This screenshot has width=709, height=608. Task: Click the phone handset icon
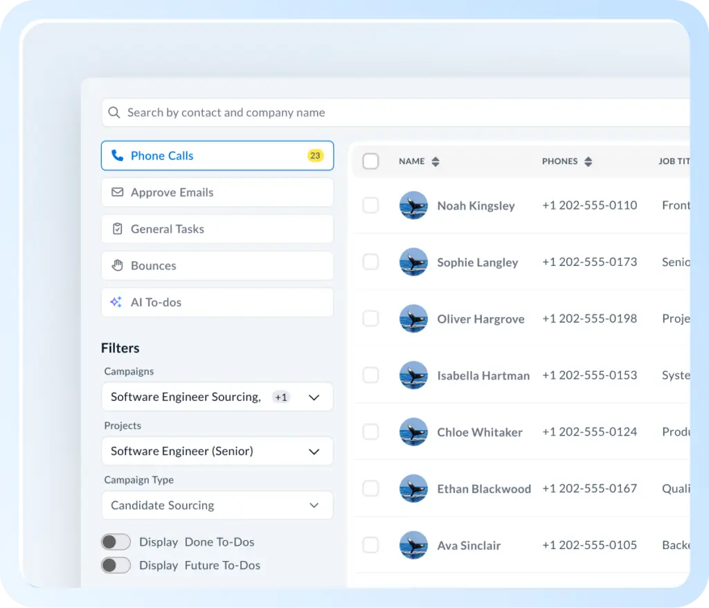118,156
